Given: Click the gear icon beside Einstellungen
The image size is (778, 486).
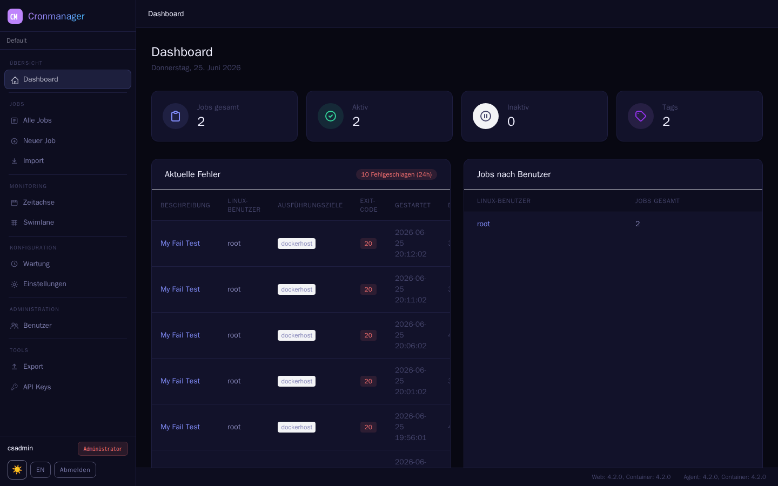Looking at the screenshot, I should tap(15, 284).
